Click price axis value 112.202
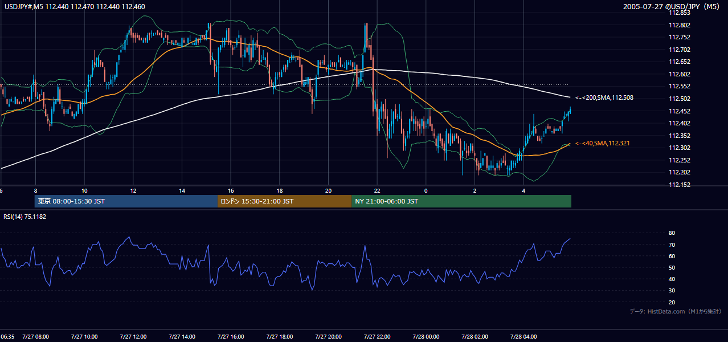The height and width of the screenshot is (342, 728). point(680,172)
